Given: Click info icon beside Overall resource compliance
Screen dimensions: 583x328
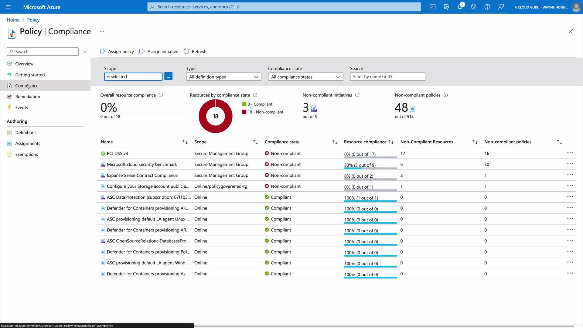Looking at the screenshot, I should 161,95.
